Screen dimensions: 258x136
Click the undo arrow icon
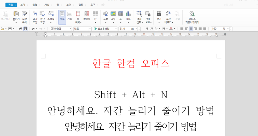click(33, 29)
